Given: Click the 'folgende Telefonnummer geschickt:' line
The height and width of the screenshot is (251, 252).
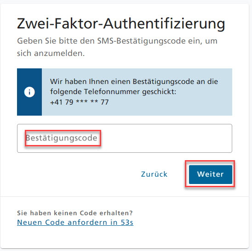Looking at the screenshot, I should click(x=113, y=92).
